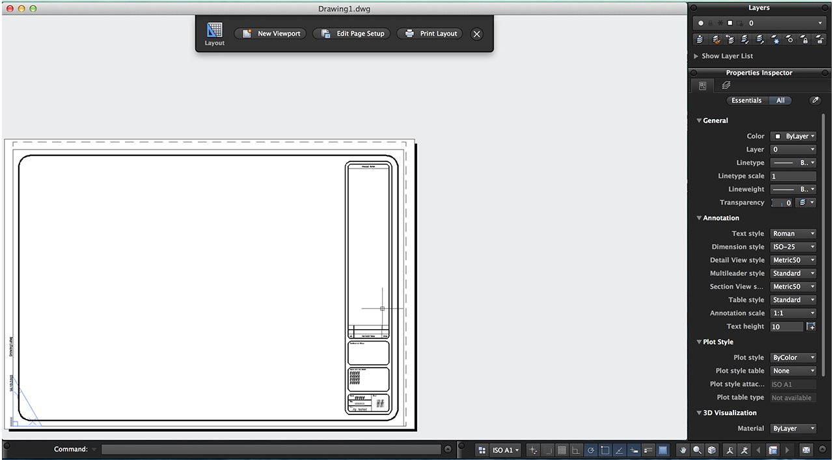Click the lock layer icon in Layers panel
This screenshot has height=460, width=833.
pyautogui.click(x=805, y=40)
